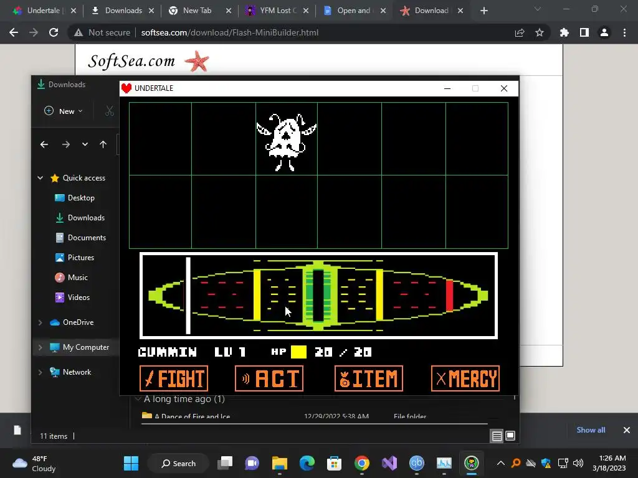The height and width of the screenshot is (478, 638).
Task: Collapse Quick access in Explorer
Action: 40,177
